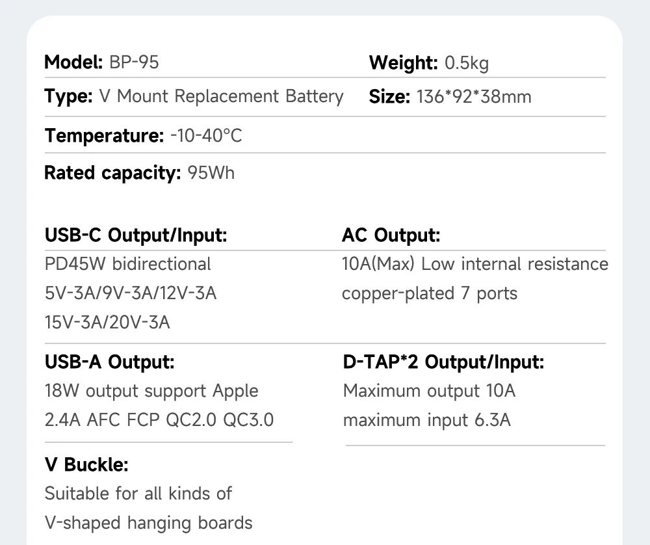Click the V Buckle heading

(86, 464)
